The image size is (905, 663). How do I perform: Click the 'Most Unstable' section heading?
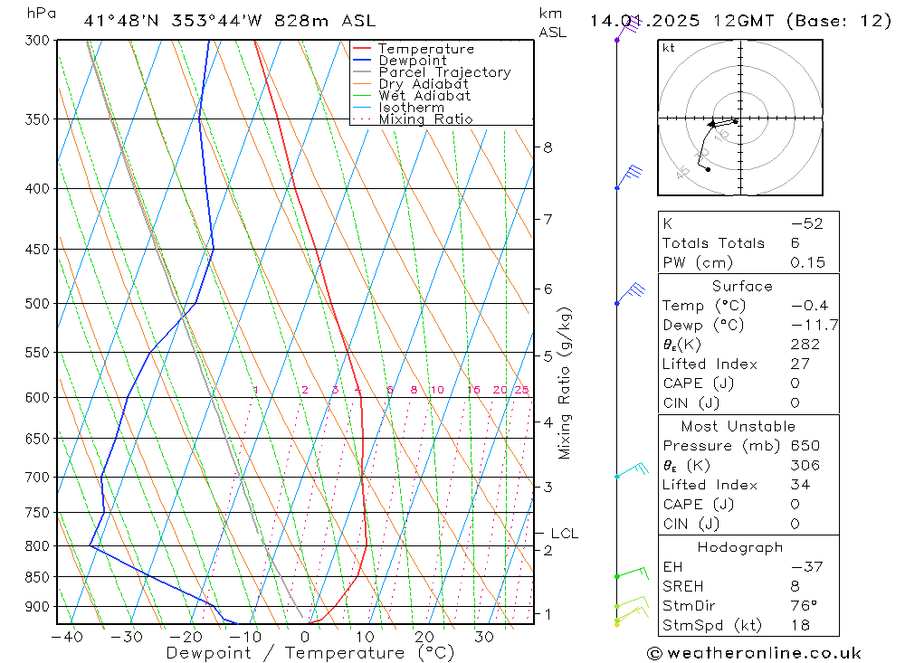tap(738, 426)
